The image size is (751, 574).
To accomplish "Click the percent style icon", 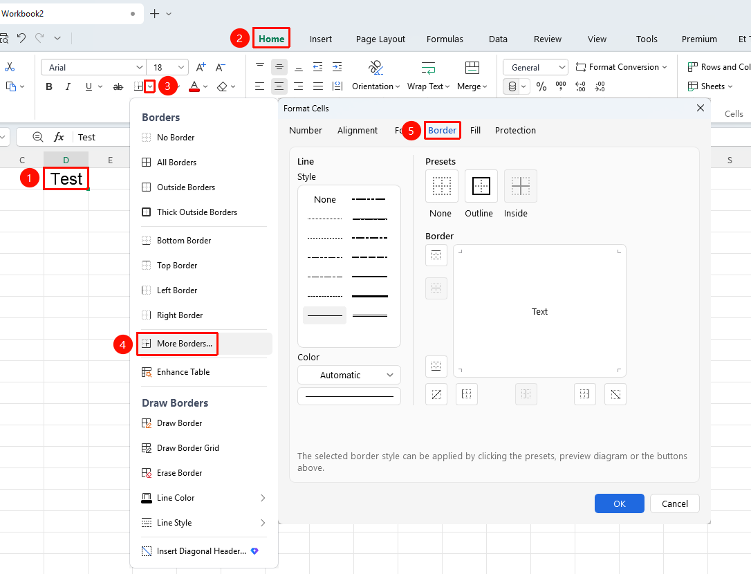I will [x=541, y=86].
